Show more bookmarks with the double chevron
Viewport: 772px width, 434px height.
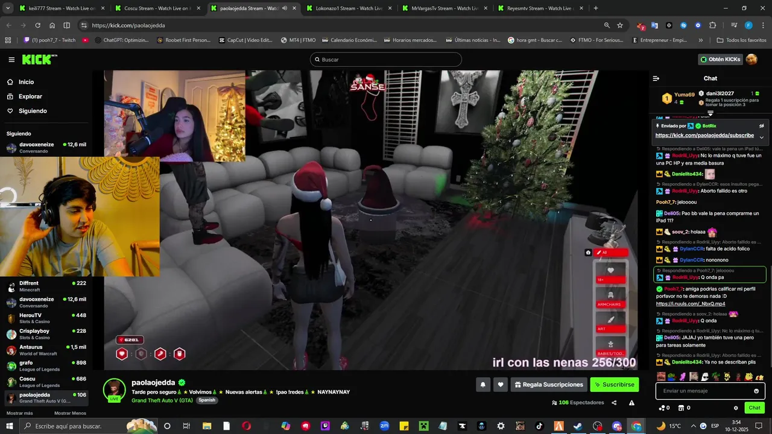coord(700,40)
